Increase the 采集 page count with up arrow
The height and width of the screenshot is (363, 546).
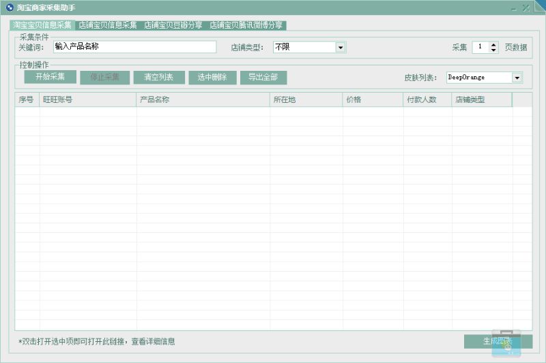tap(493, 44)
